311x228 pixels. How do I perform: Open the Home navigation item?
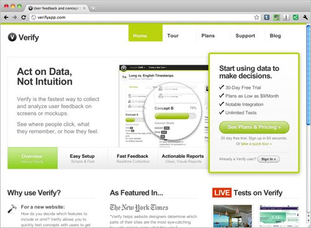146,33
